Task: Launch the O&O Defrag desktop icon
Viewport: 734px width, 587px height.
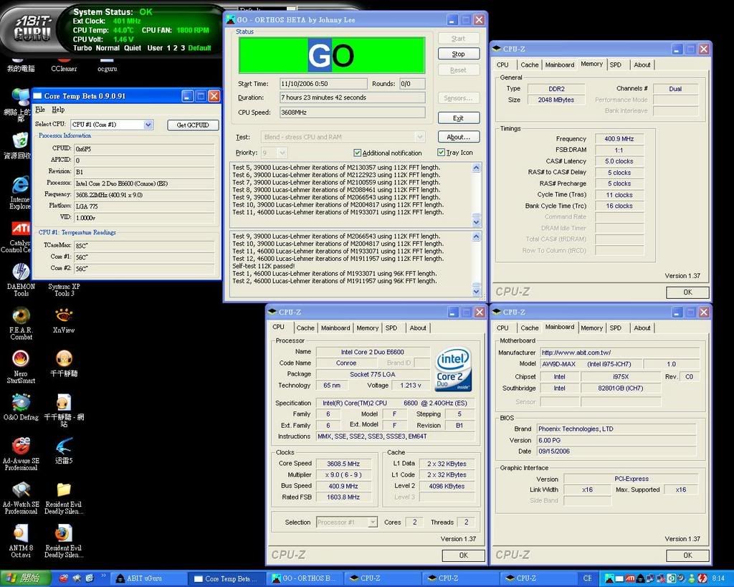Action: (21, 407)
